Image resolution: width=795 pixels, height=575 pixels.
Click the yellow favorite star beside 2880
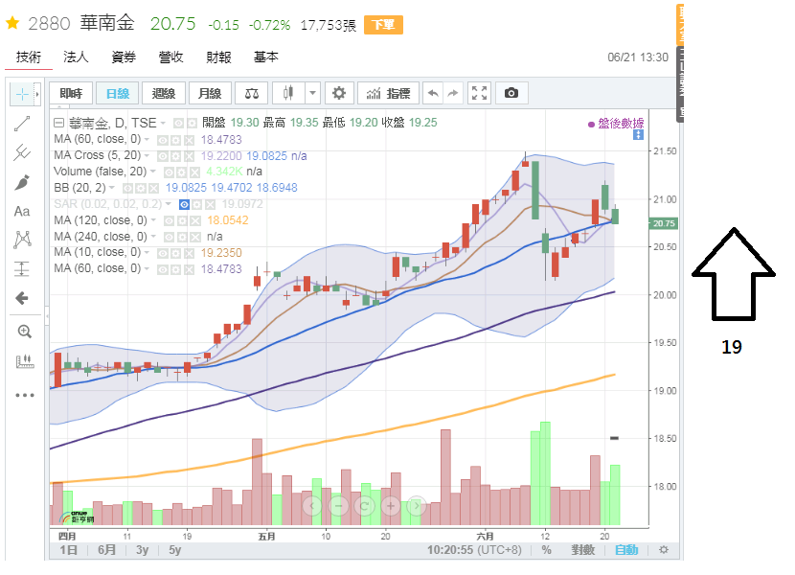pyautogui.click(x=12, y=23)
